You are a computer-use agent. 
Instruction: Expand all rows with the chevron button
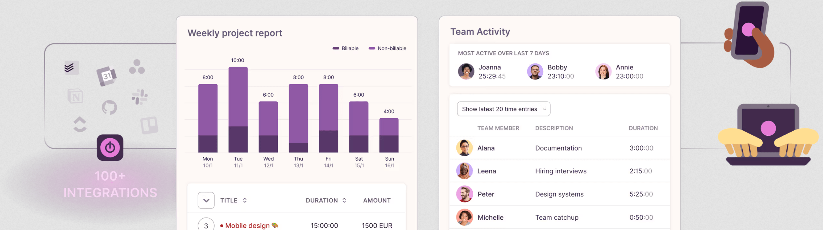206,200
